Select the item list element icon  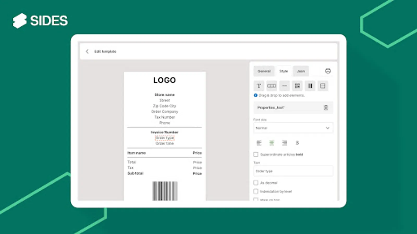(x=297, y=86)
